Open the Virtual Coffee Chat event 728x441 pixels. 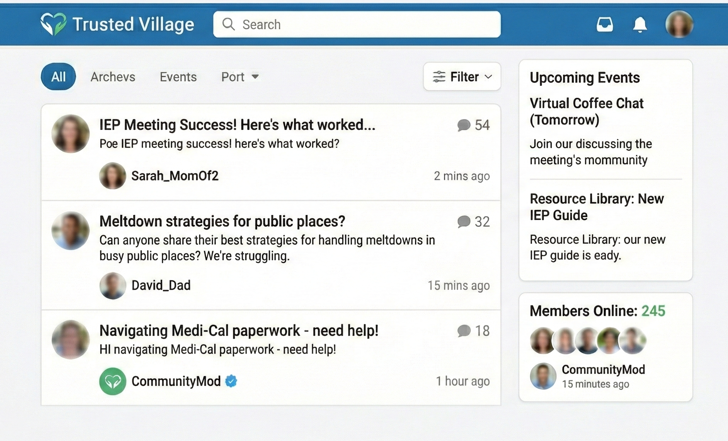pos(587,111)
